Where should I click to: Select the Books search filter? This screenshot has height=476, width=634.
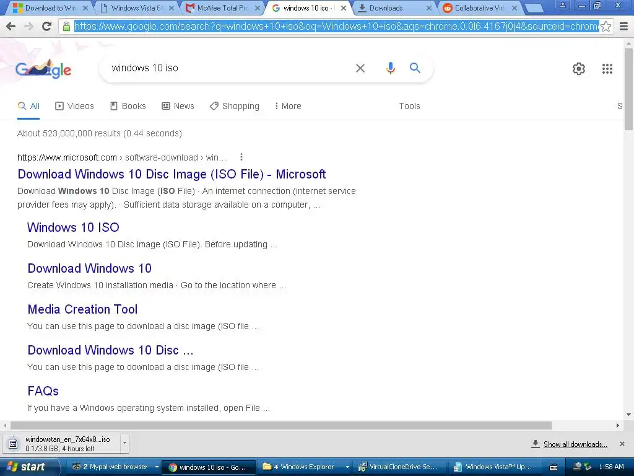tap(128, 106)
